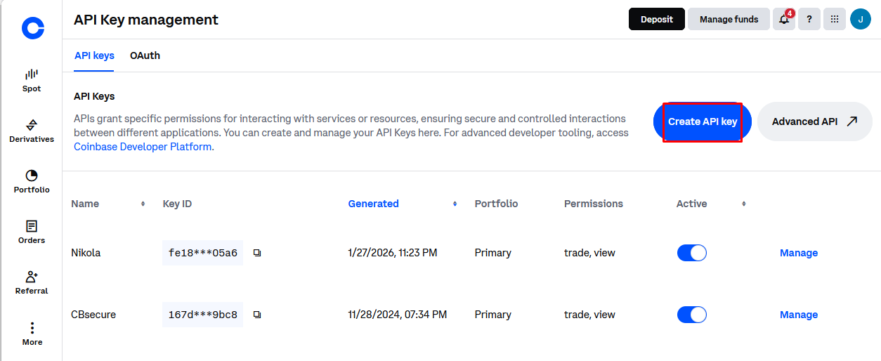Viewport: 881px width, 361px height.
Task: Open the notifications bell
Action: point(784,19)
